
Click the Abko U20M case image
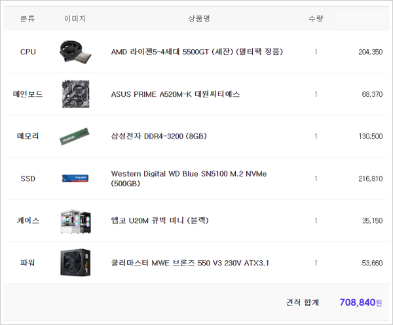(75, 221)
